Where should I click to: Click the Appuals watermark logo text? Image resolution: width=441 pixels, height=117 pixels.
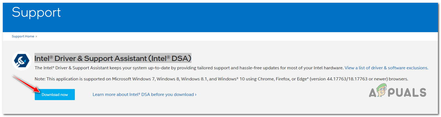[407, 93]
